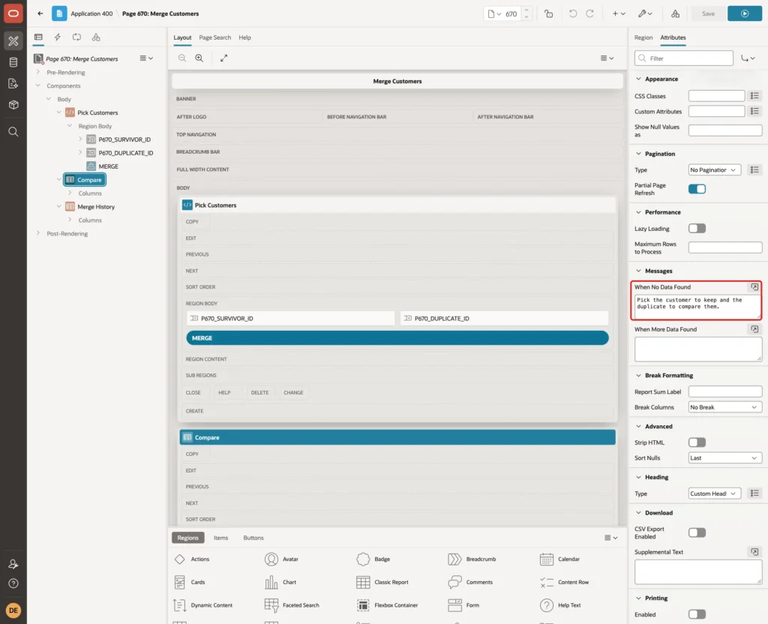Select Merge History in the tree
Screen dimensions: 768x624
96,207
